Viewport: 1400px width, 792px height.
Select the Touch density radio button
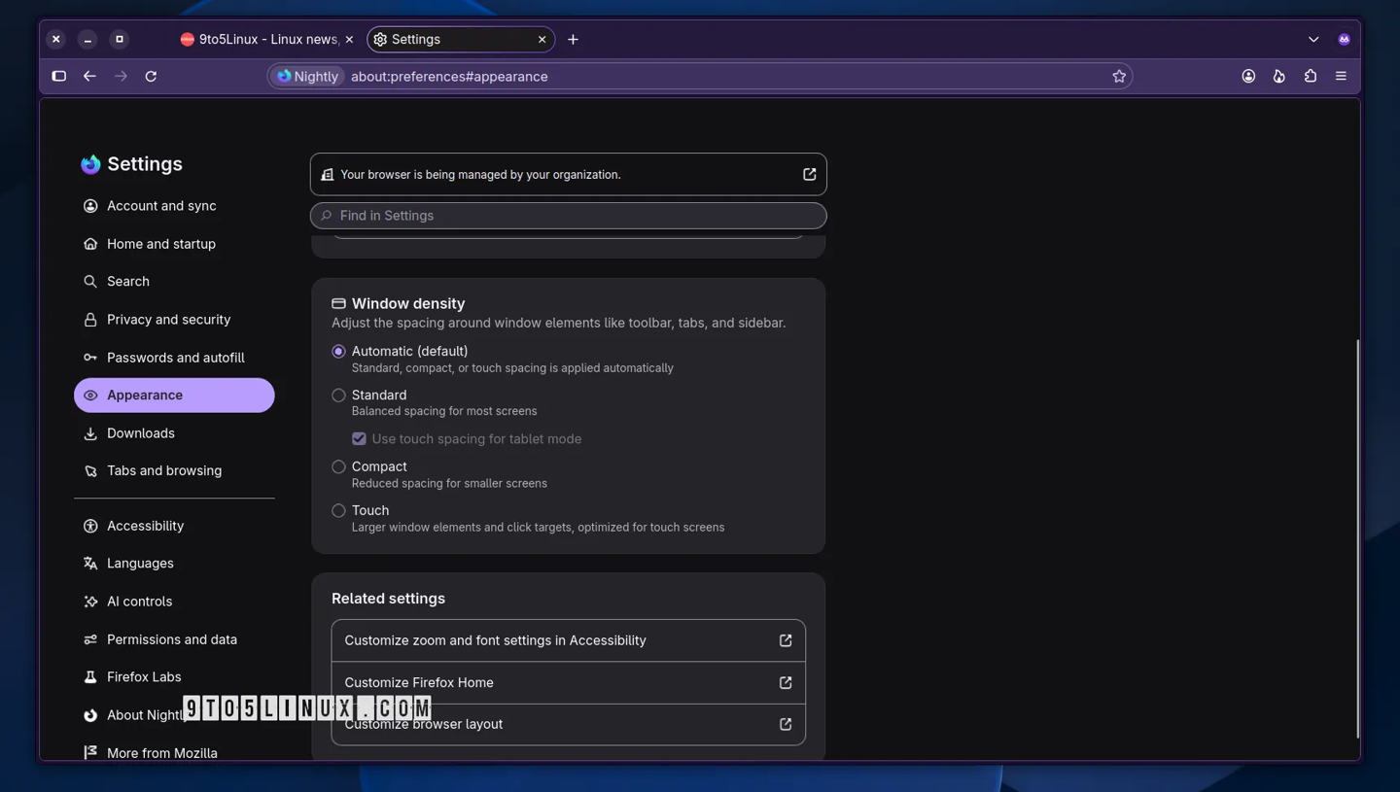pyautogui.click(x=338, y=510)
